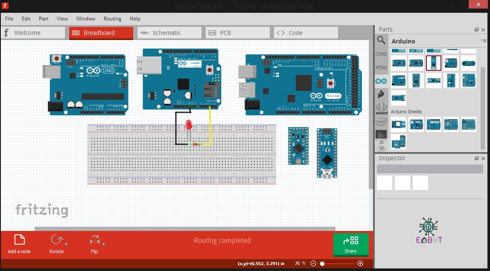Click the zoom slider handle
This screenshot has width=490, height=271.
(322, 263)
